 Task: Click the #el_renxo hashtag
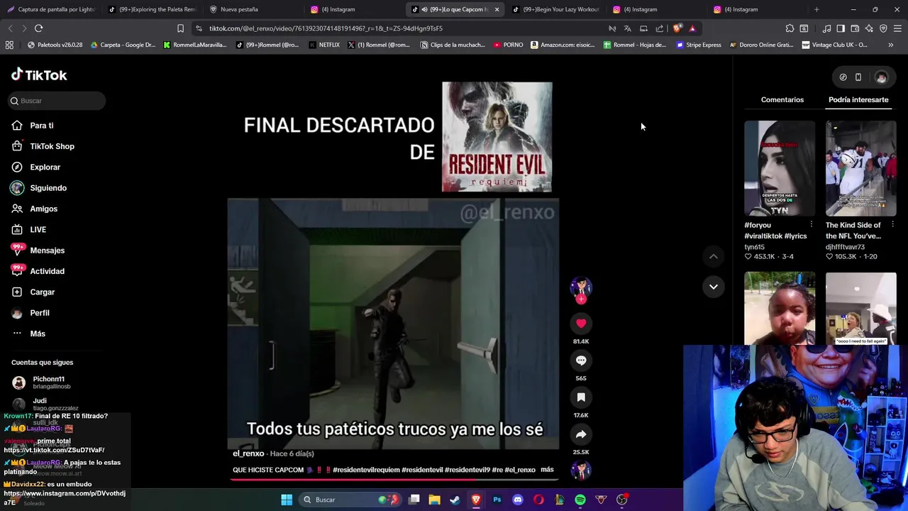pos(520,470)
